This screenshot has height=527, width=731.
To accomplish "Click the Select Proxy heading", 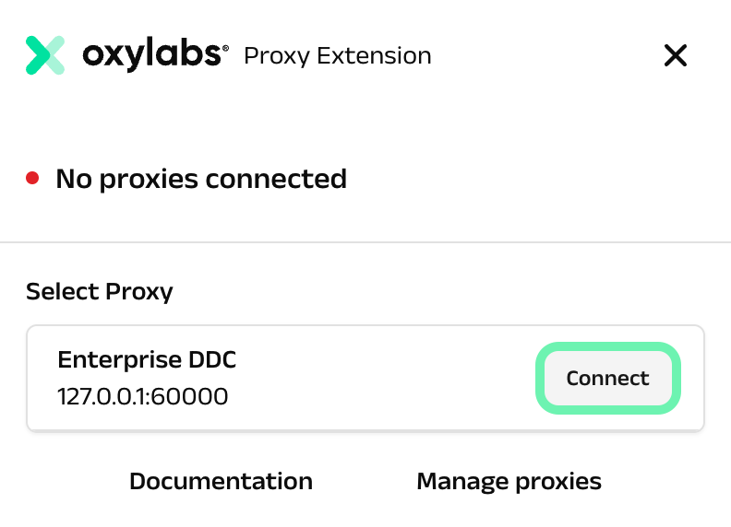I will coord(100,292).
